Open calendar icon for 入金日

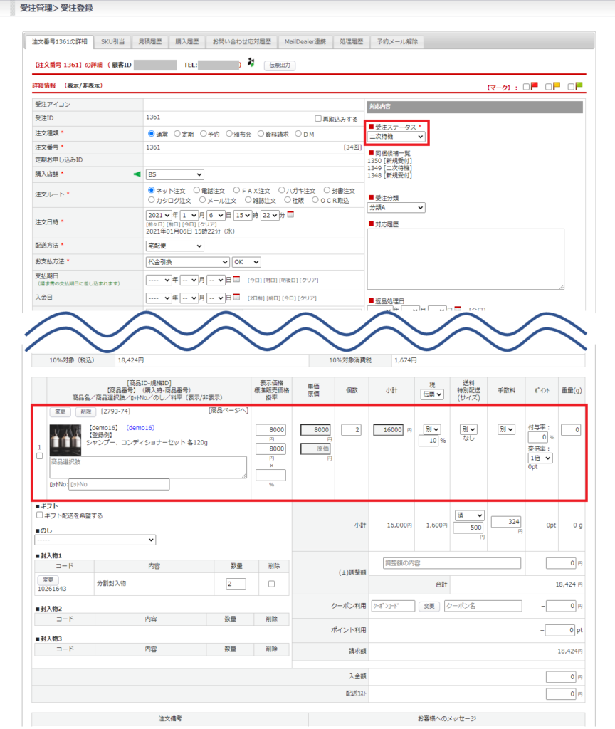click(237, 298)
